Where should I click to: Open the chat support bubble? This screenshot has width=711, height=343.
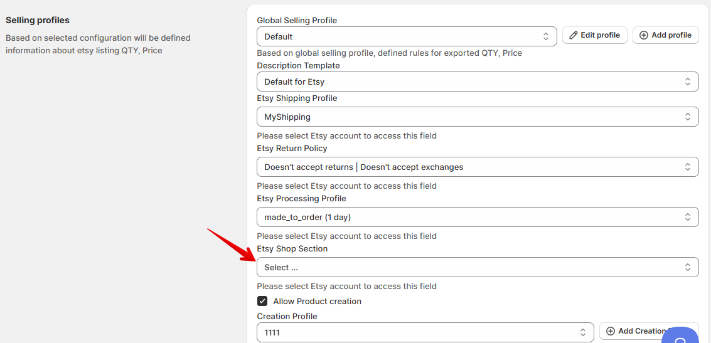[680, 337]
